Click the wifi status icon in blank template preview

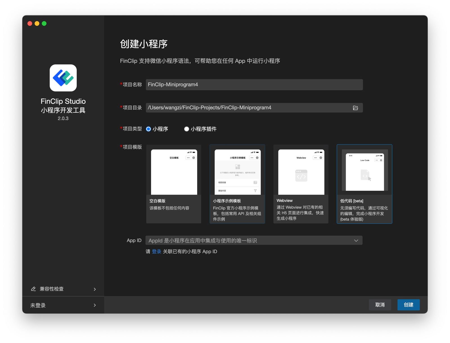click(191, 152)
